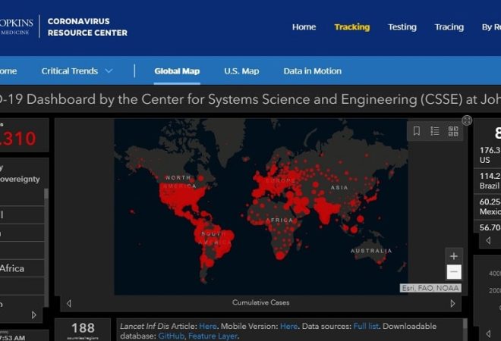Open the 'Full list' data sources link
This screenshot has height=341, width=501.
click(x=366, y=326)
